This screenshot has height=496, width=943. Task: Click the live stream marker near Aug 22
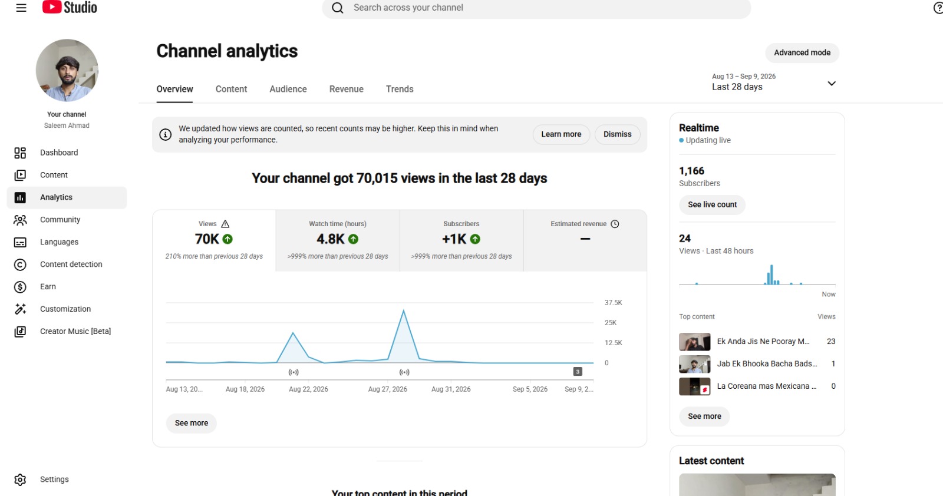point(294,372)
